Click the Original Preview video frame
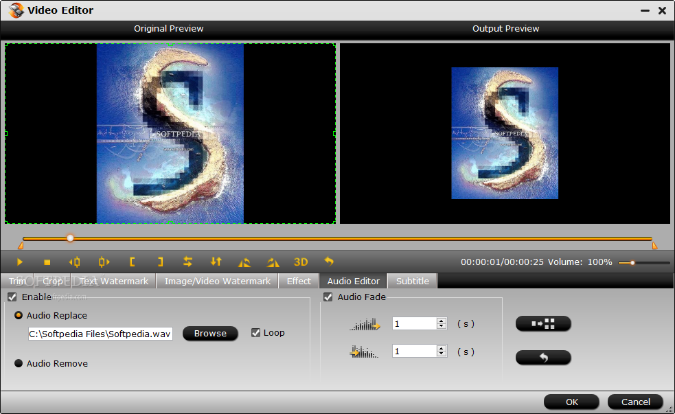The image size is (675, 414). coord(170,133)
